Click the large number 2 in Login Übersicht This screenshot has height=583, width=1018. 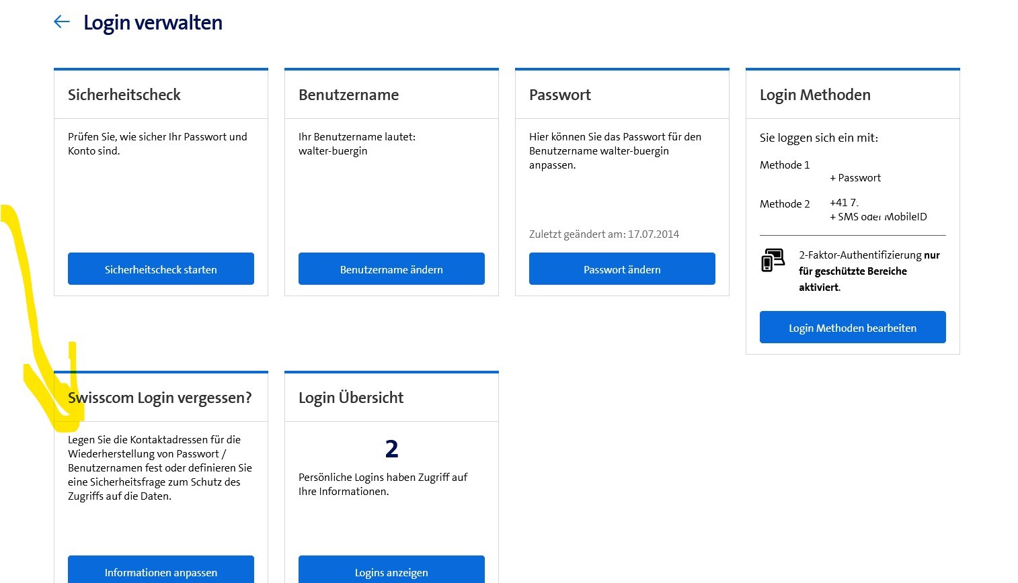click(x=391, y=449)
